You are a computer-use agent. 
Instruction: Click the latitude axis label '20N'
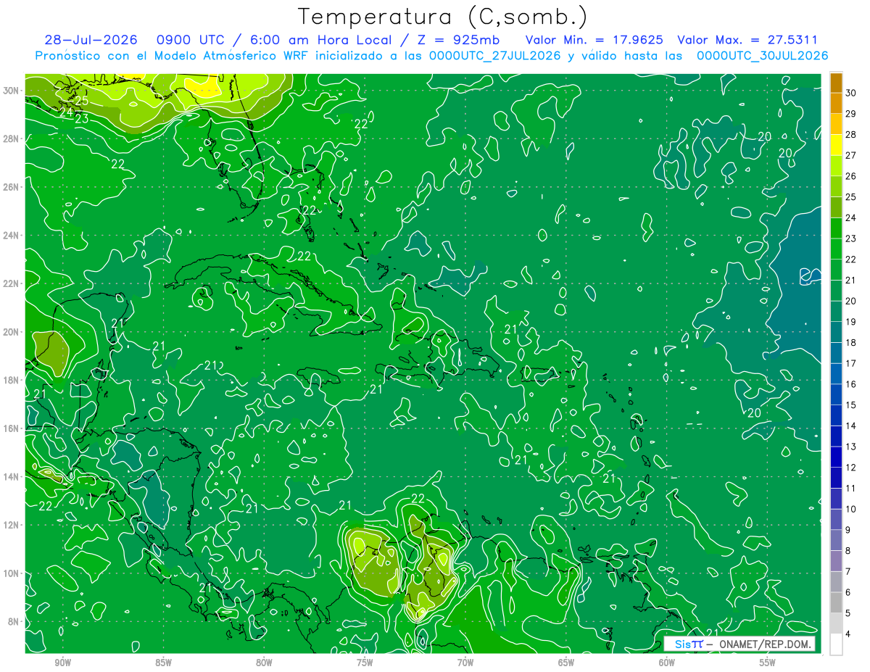tap(11, 332)
